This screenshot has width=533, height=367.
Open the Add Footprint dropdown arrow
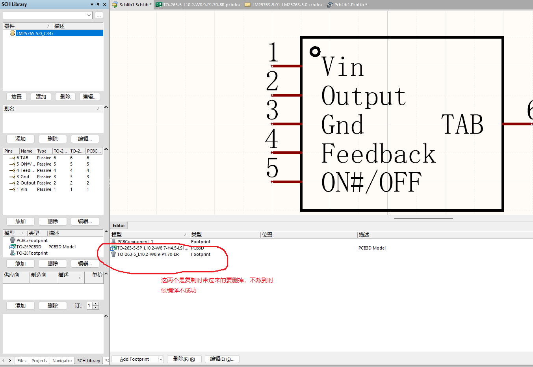[x=161, y=359]
